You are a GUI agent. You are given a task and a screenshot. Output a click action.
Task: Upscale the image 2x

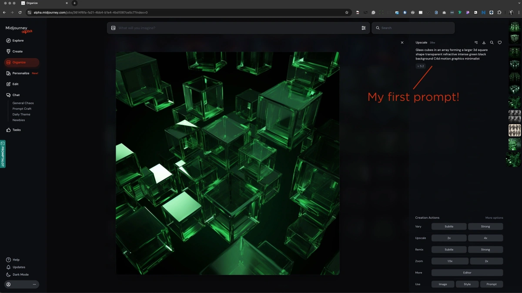(x=449, y=238)
